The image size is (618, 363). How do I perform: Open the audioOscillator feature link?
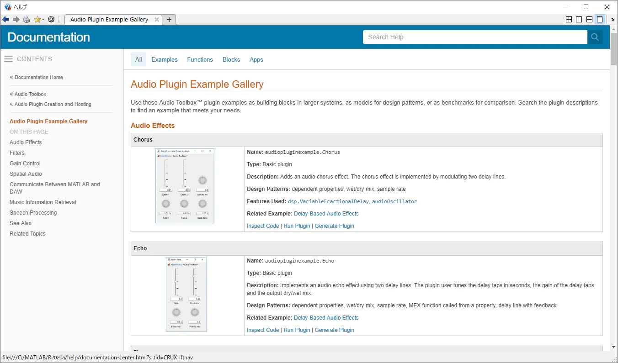[395, 201]
